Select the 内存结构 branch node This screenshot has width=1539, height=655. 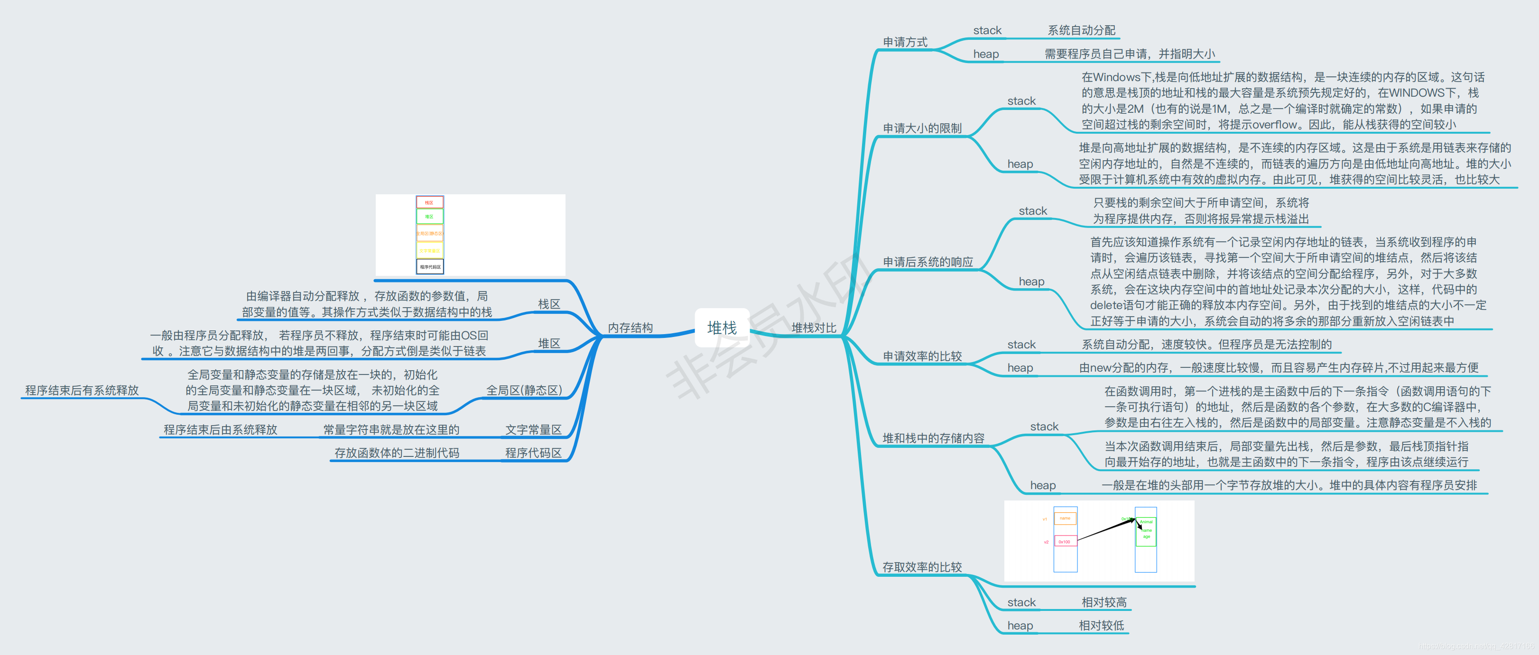630,328
